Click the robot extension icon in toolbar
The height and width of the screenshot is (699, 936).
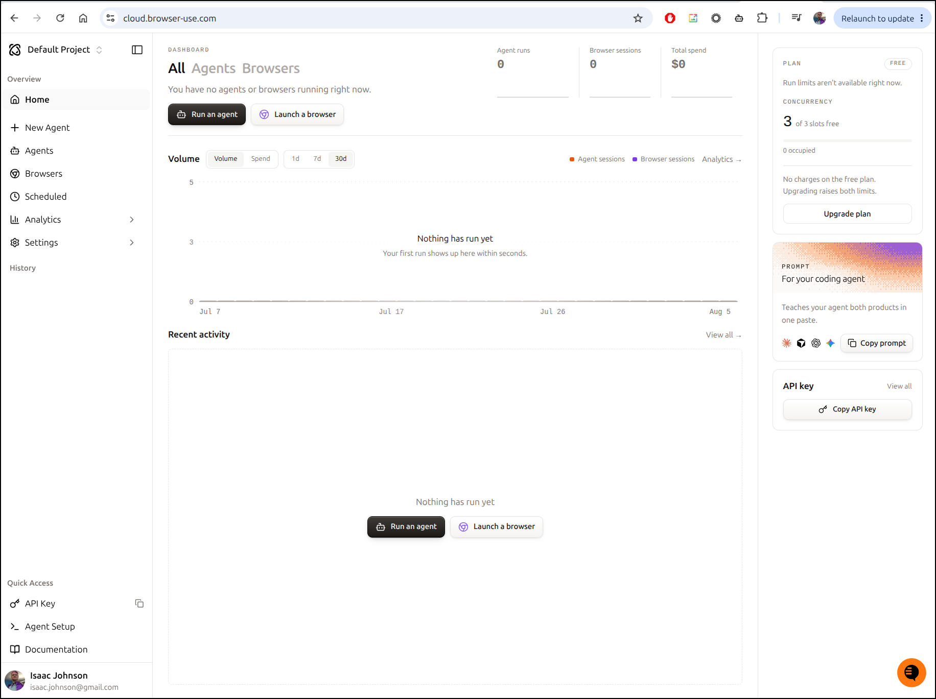pyautogui.click(x=739, y=18)
